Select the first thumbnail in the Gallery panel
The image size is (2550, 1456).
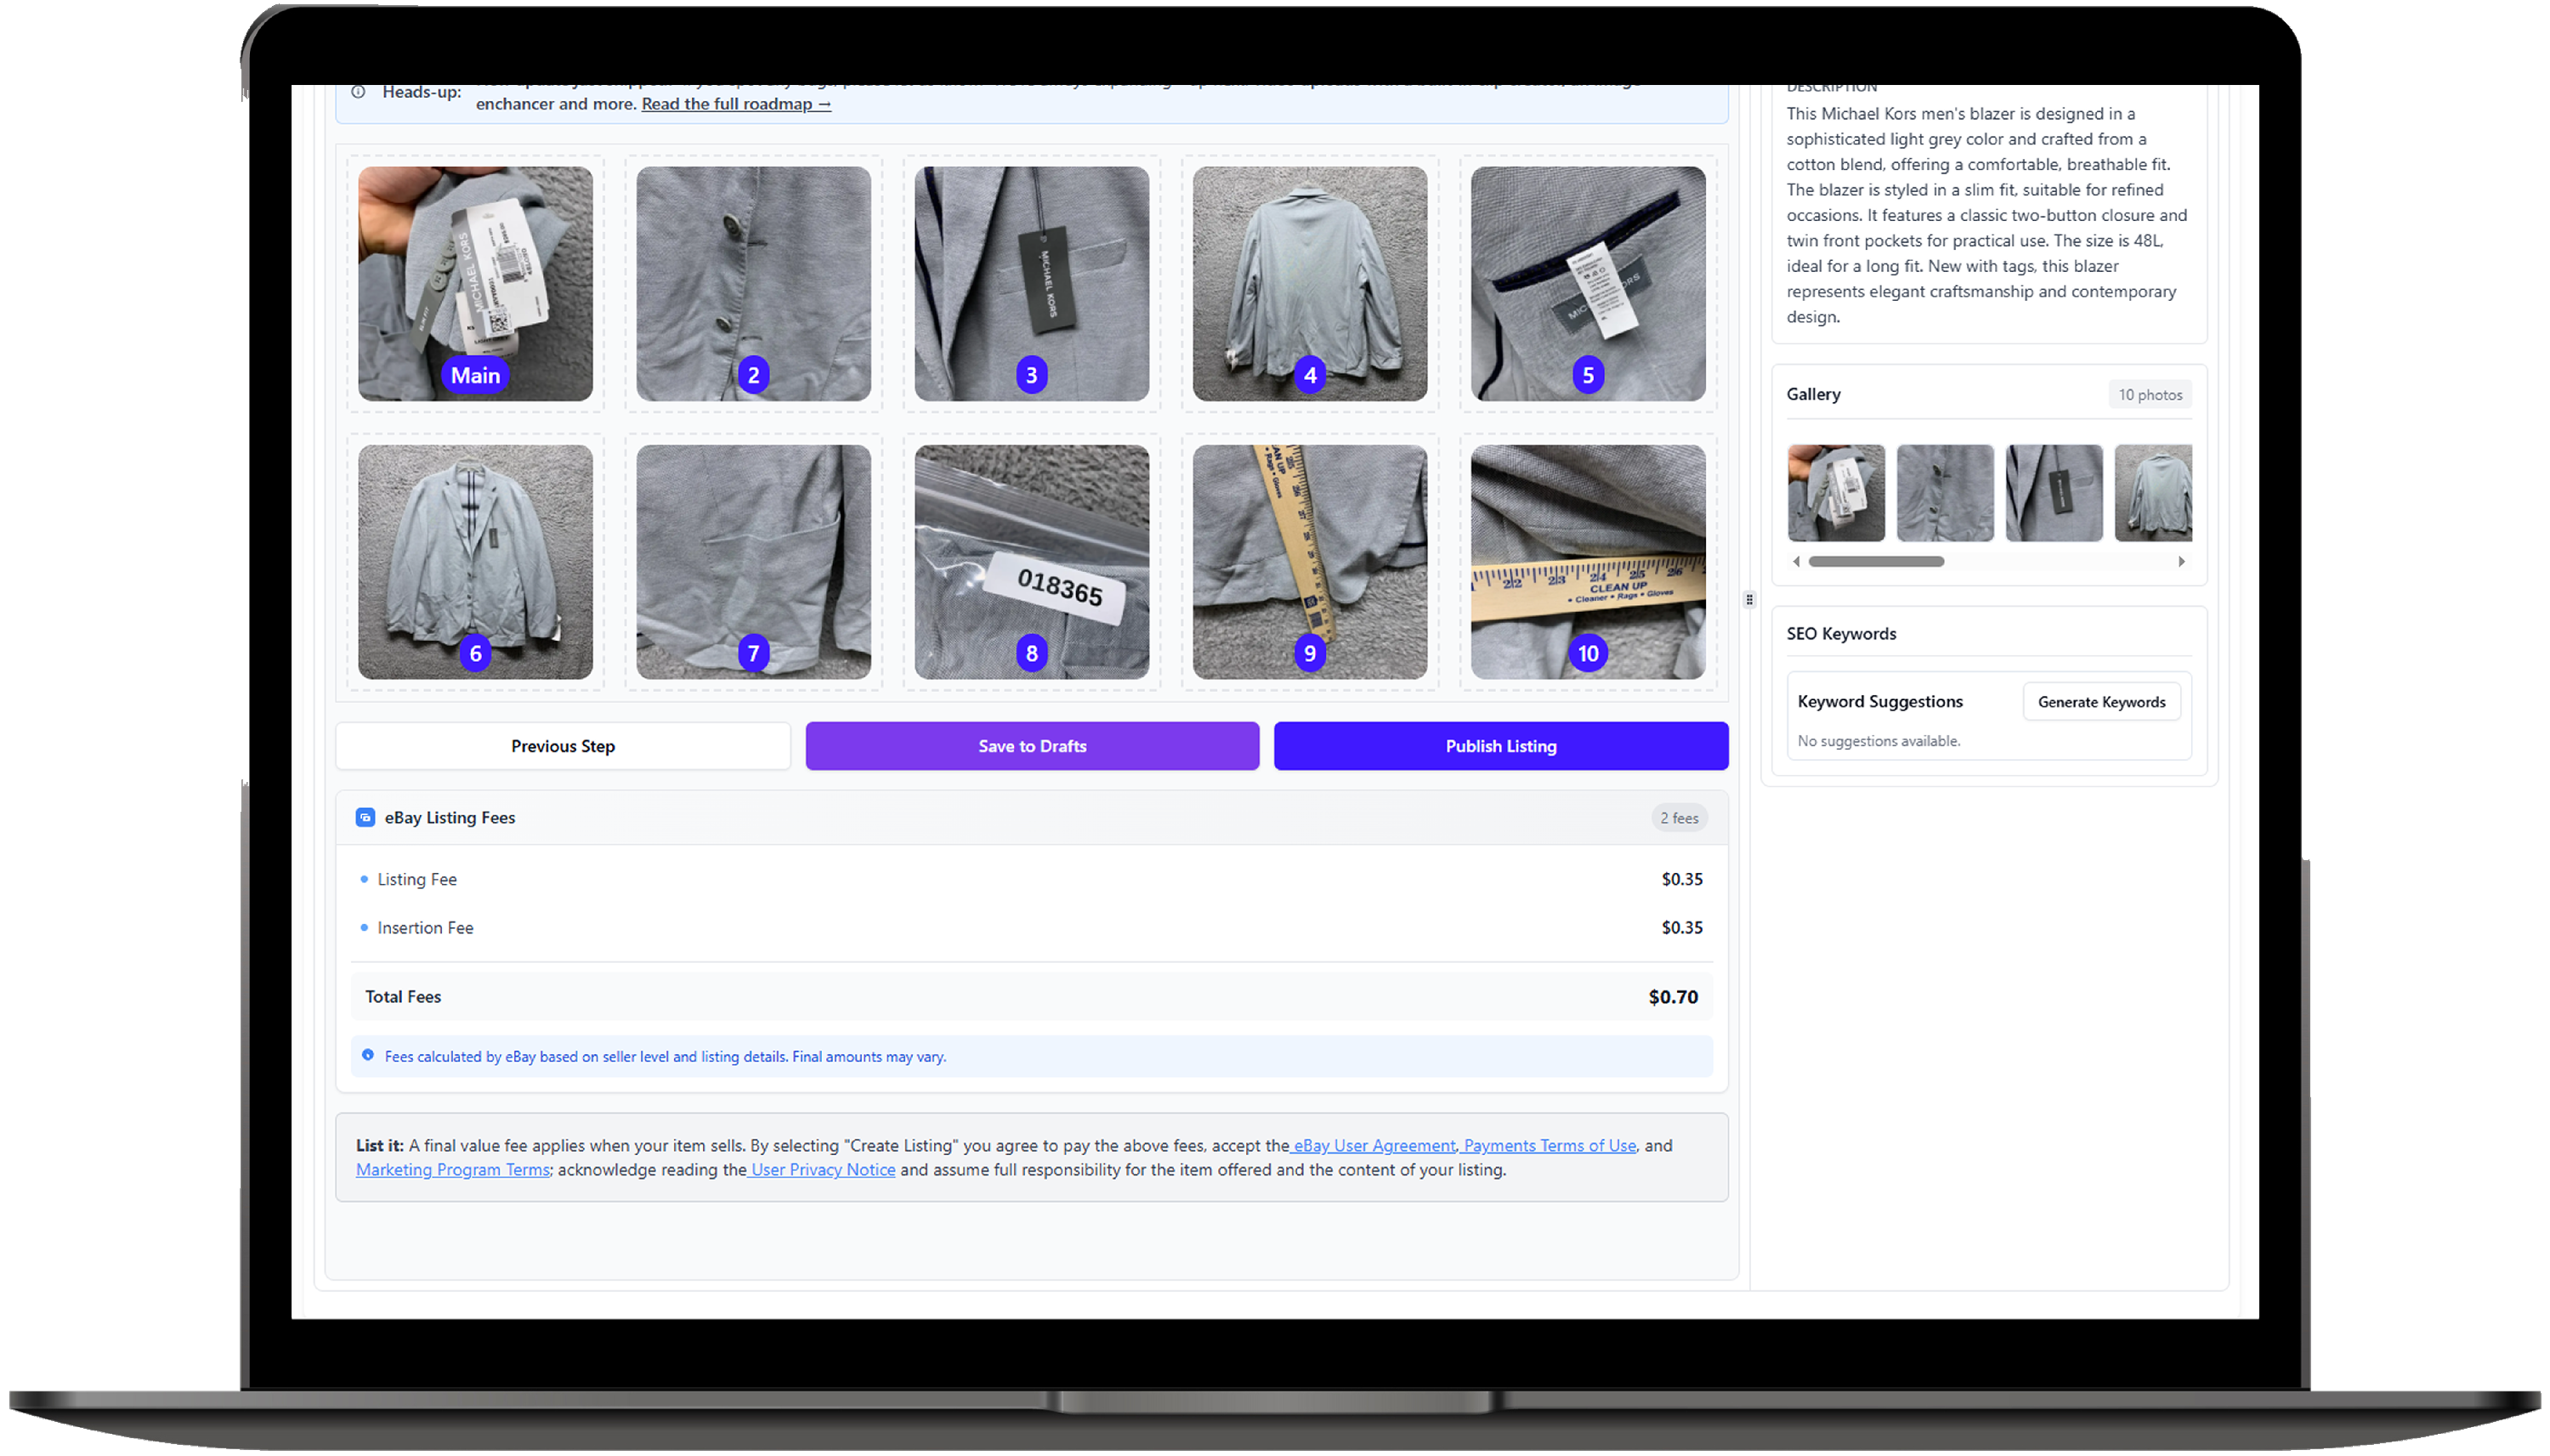[x=1836, y=493]
